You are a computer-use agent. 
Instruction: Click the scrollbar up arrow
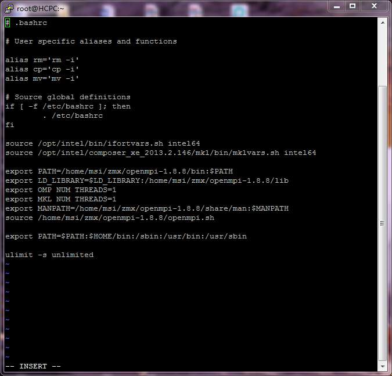383,23
